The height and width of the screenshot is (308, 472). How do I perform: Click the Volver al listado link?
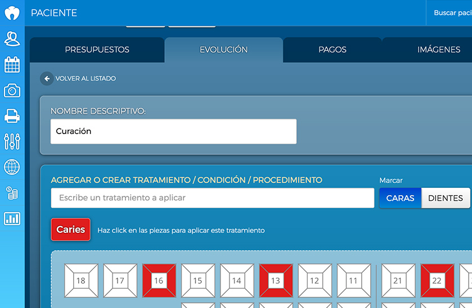coord(86,79)
